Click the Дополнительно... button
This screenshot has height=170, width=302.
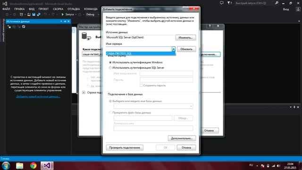(182, 138)
